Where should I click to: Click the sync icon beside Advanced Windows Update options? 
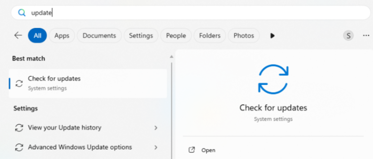19,147
